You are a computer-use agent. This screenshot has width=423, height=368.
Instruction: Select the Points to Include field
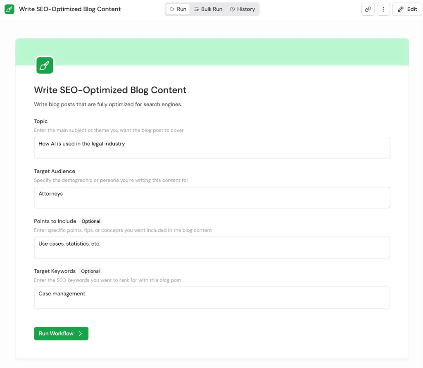pos(212,247)
